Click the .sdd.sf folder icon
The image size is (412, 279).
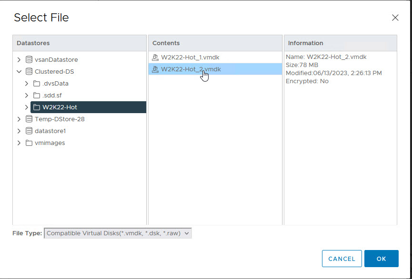pos(37,96)
